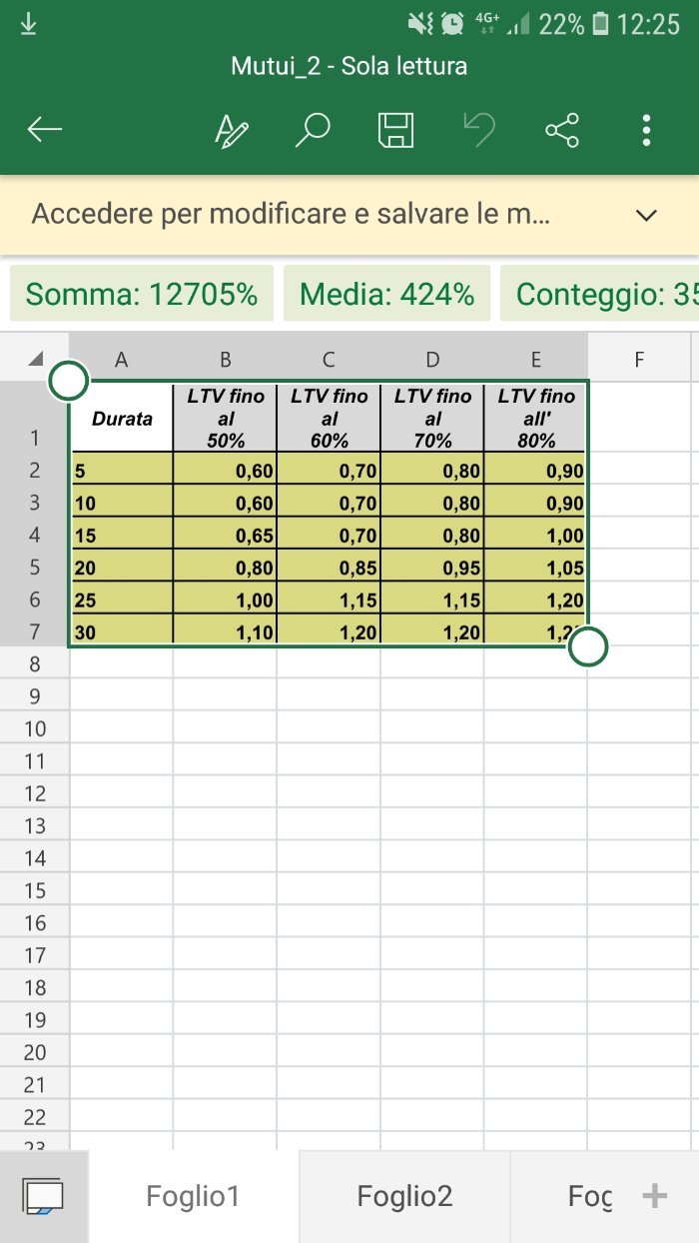Open the three-dot overflow menu
Screen dimensions: 699x1243
(647, 130)
